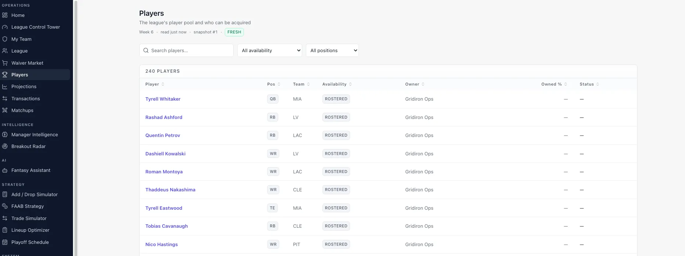Screen dimensions: 685x256
Task: Click the sidebar vertical scrollbar
Action: point(76,128)
